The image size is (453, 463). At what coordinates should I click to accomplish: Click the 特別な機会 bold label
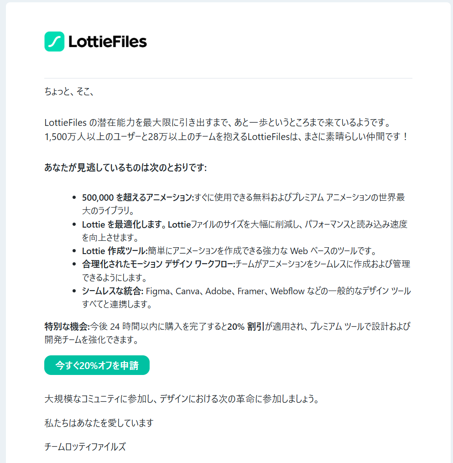coord(67,327)
